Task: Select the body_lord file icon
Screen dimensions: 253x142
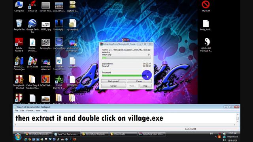Action: [206, 25]
